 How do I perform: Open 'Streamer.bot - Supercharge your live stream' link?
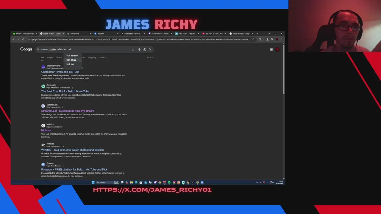pos(68,111)
